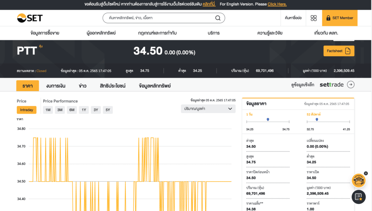Click ราคาเฉลี่ย value 34.38

coord(251,209)
